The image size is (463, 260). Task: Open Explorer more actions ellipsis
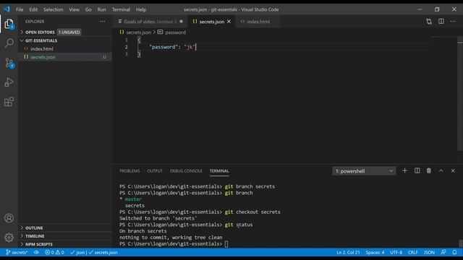[x=102, y=21]
